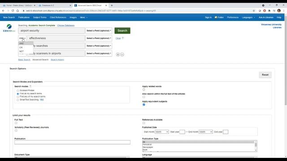The image size is (287, 161).
Task: Switch to Databases A-Z browser tab
Action: [54, 5]
